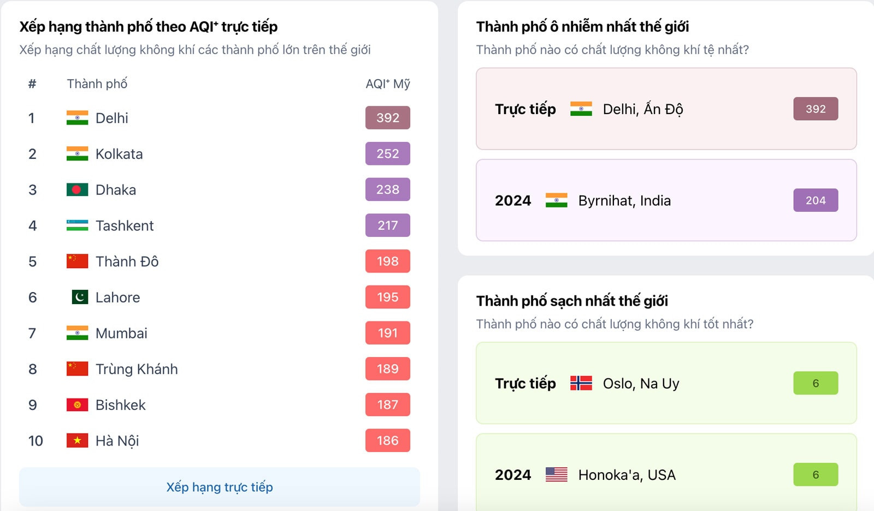The height and width of the screenshot is (511, 874).
Task: Click the 392 AQI badge in Delhi row
Action: tap(387, 118)
